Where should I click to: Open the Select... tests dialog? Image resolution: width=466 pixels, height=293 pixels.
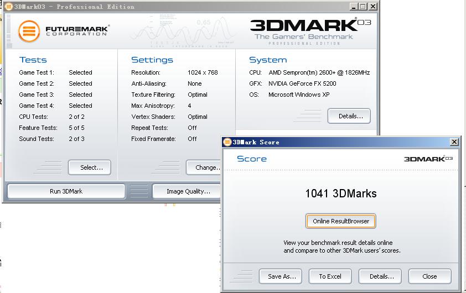[x=89, y=168]
